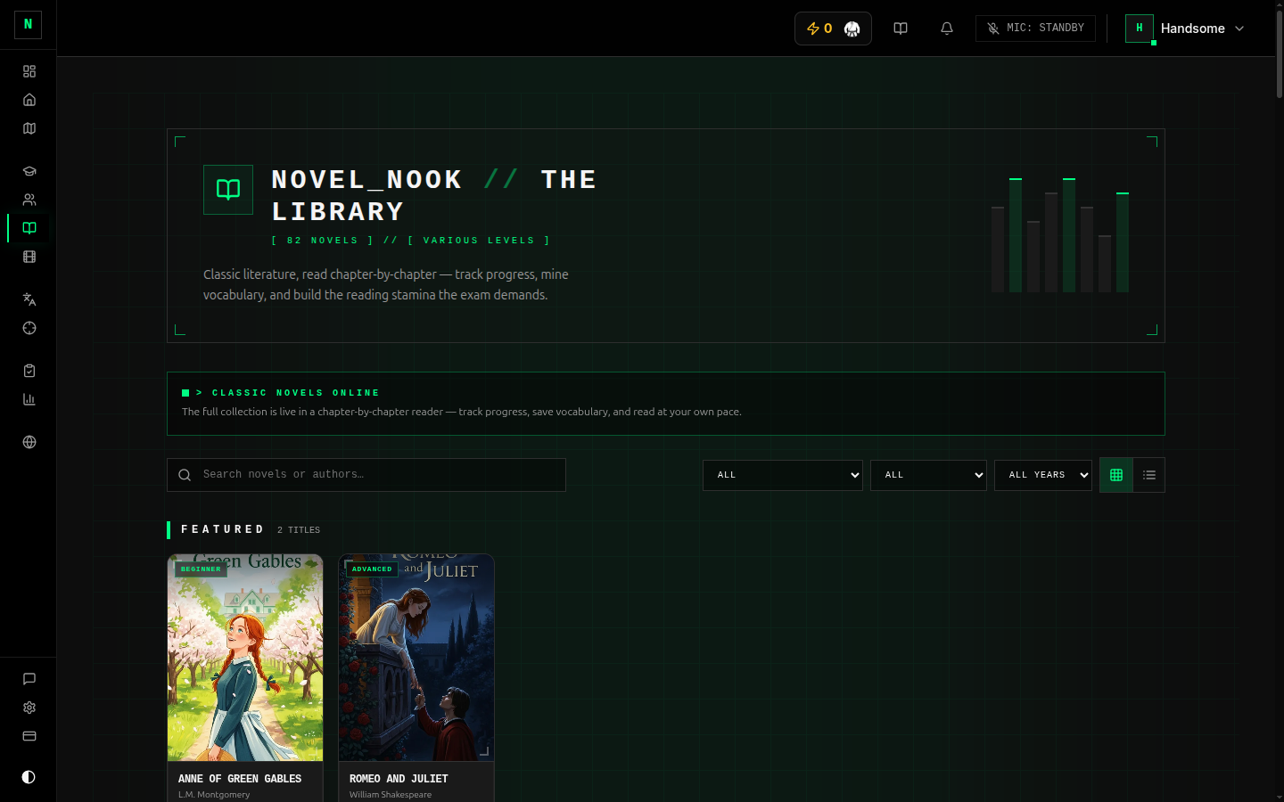Open the translate languages icon in the sidebar
This screenshot has height=802, width=1284.
pos(29,299)
